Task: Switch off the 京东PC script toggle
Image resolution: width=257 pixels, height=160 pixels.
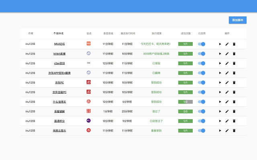Action: (202, 83)
